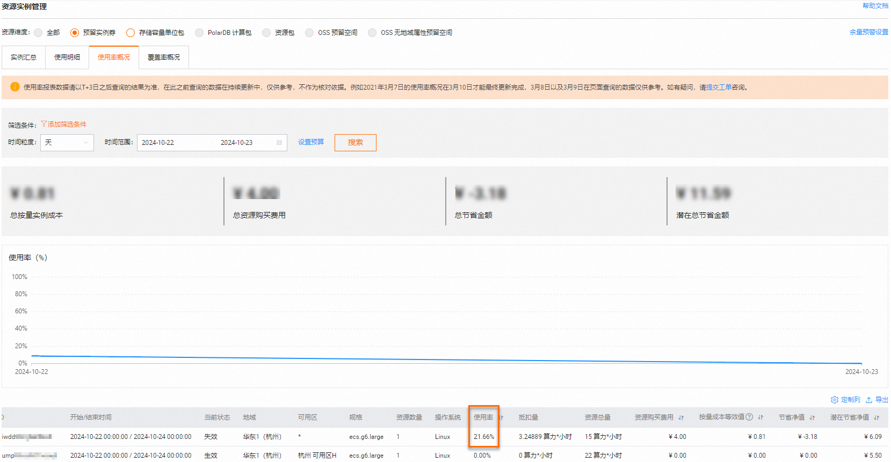Switch to the 使用明细 tab
The width and height of the screenshot is (891, 462).
pos(67,57)
